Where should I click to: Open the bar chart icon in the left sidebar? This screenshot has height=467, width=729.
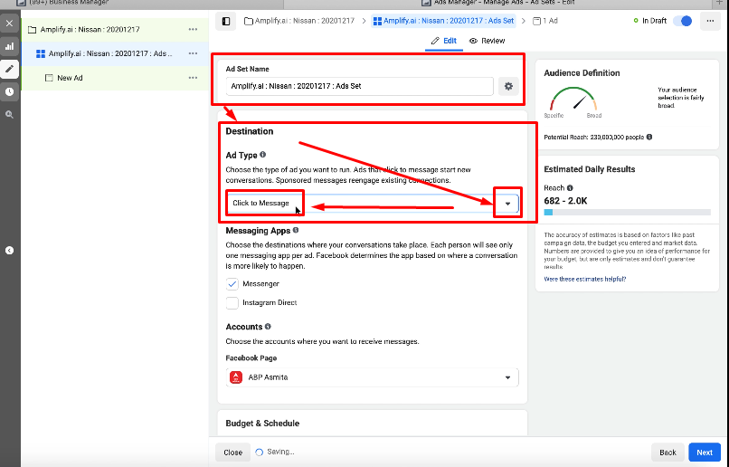(x=9, y=46)
